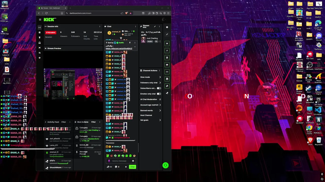
Task: Reload the browser page
Action: click(x=46, y=13)
